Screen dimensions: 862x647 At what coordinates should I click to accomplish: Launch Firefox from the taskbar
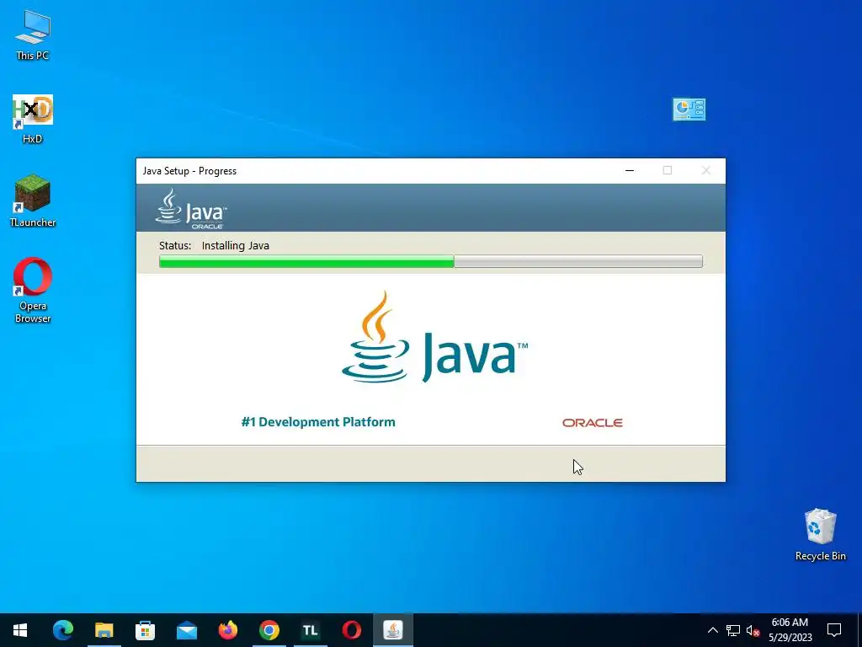[227, 630]
